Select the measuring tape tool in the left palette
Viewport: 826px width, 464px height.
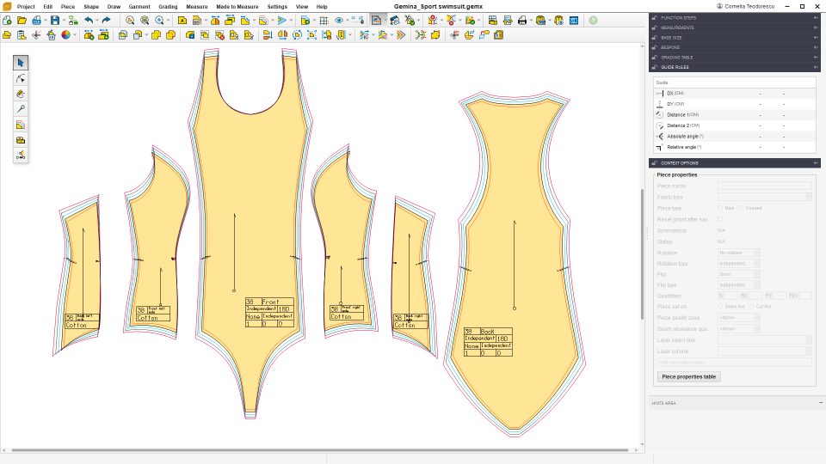(21, 140)
